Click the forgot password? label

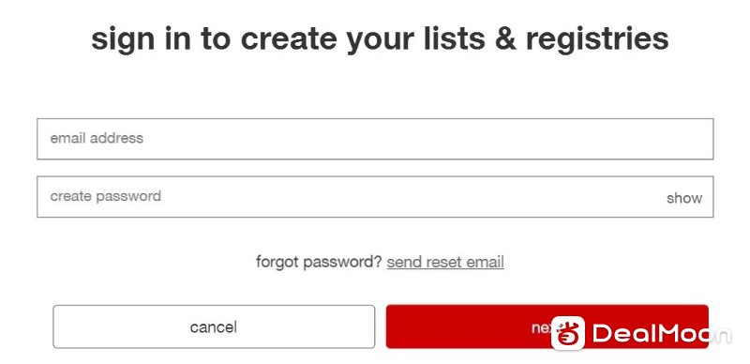[319, 262]
